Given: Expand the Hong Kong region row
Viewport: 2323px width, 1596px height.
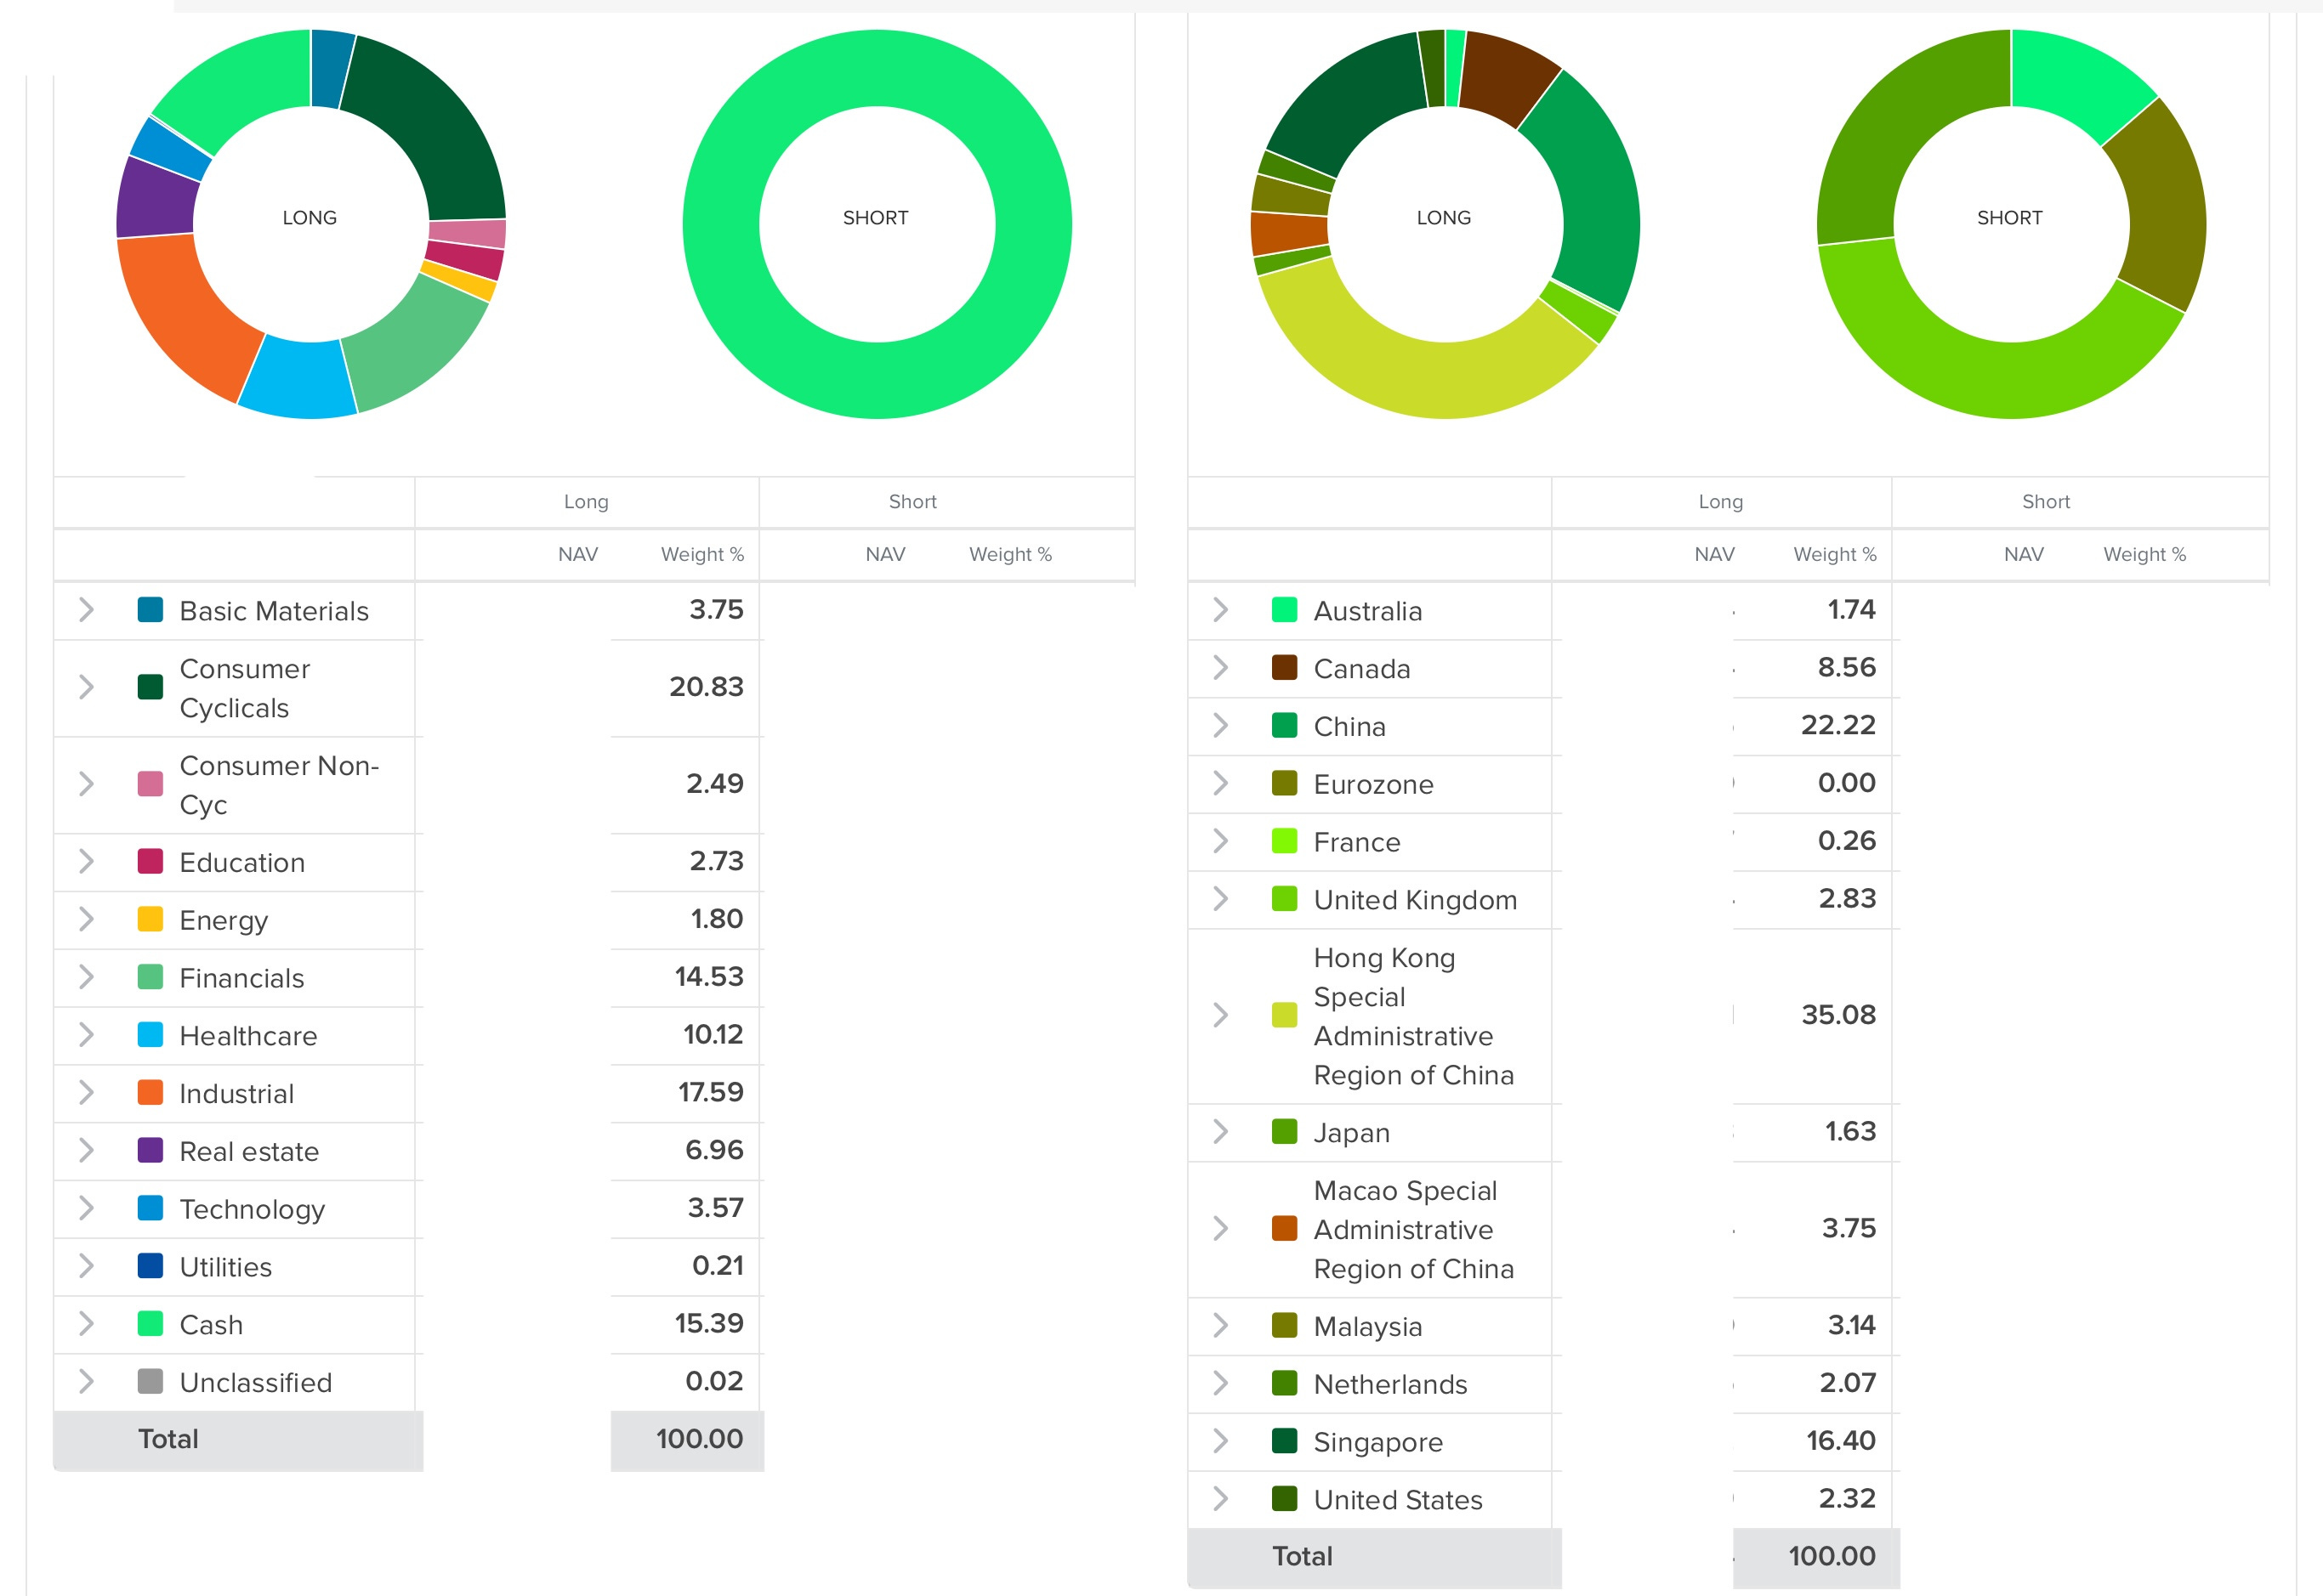Looking at the screenshot, I should pos(1219,1015).
